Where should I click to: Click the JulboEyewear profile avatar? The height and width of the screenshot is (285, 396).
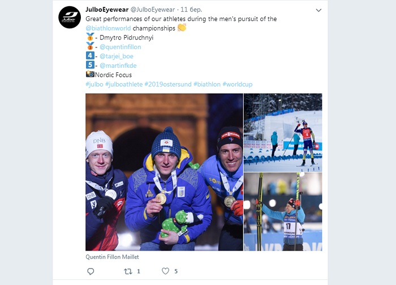pos(70,17)
